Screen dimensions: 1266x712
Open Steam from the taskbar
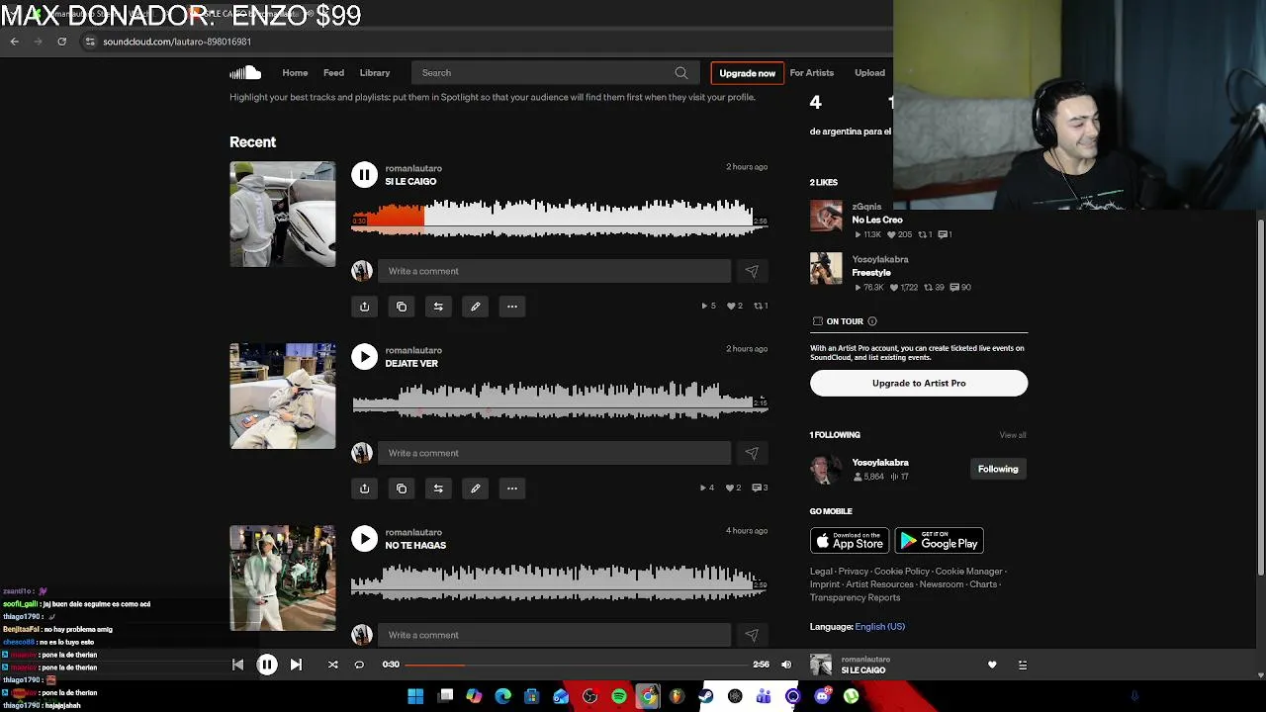click(x=705, y=696)
